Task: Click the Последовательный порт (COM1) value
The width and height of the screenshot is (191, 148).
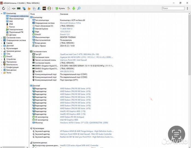Action: [x=74, y=74]
